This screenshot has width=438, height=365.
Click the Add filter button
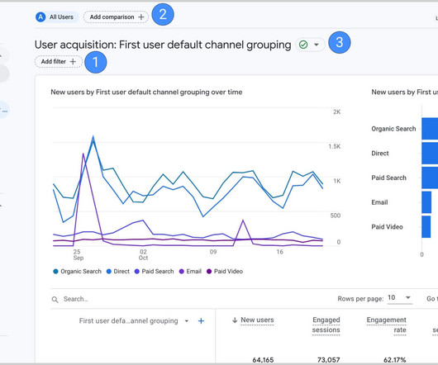59,62
